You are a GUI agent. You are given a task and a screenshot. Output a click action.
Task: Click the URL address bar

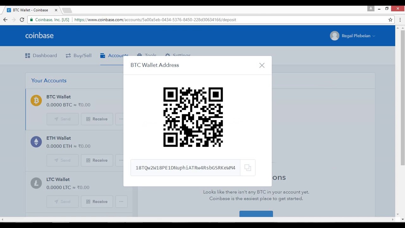pyautogui.click(x=211, y=20)
